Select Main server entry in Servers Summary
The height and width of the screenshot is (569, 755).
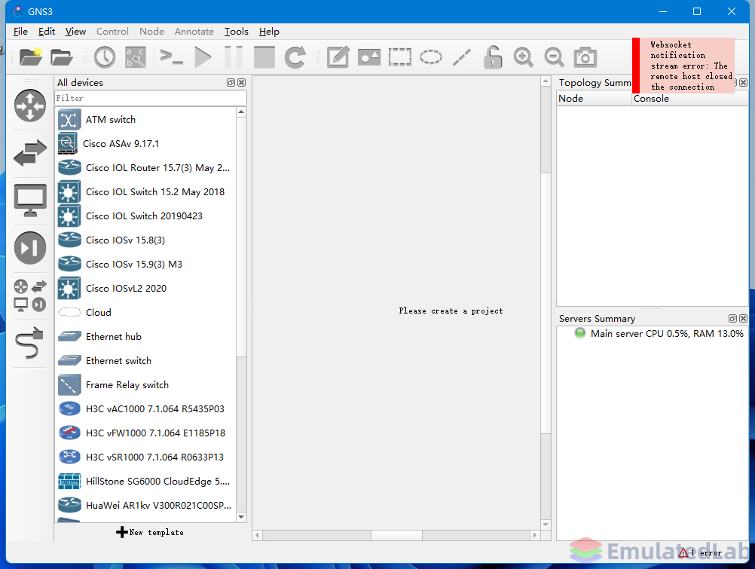(x=659, y=333)
